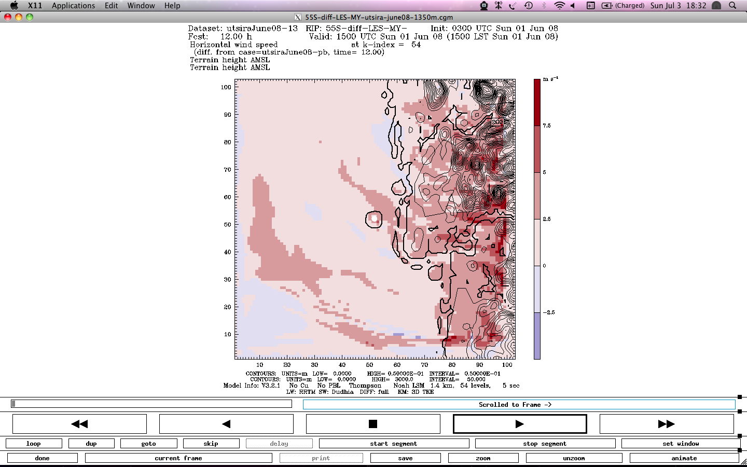747x467 pixels.
Task: Click the dup button
Action: [x=91, y=444]
